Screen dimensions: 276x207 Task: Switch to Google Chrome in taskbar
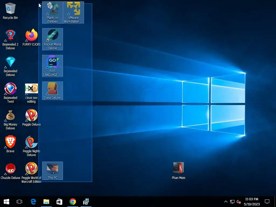pyautogui.click(x=73, y=202)
